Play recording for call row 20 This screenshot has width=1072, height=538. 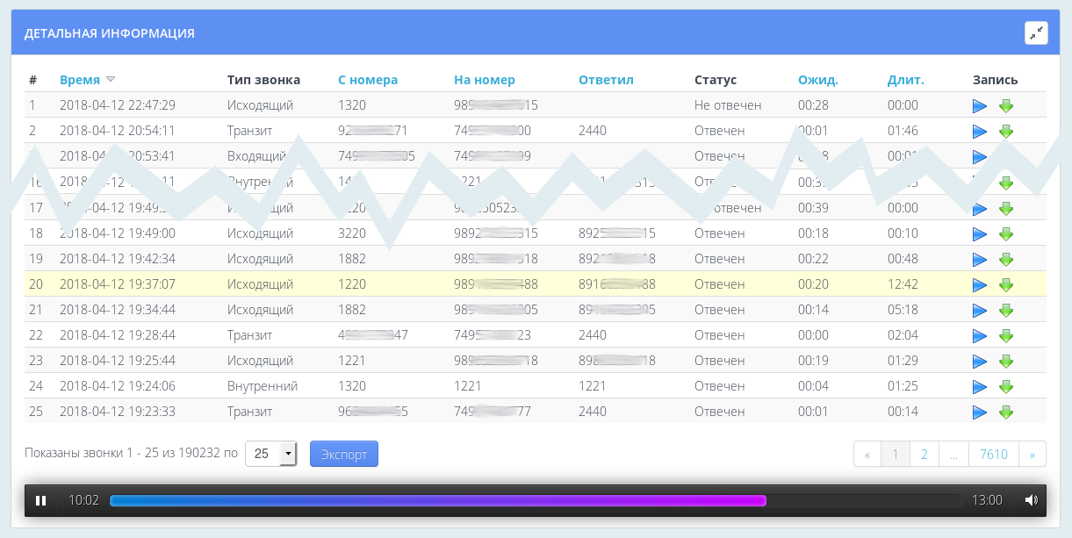click(x=980, y=284)
